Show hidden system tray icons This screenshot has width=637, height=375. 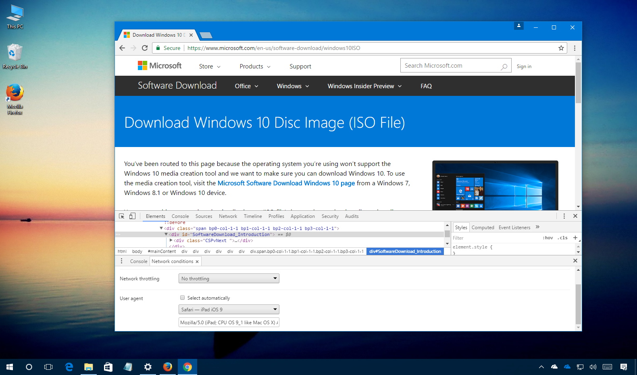click(541, 367)
